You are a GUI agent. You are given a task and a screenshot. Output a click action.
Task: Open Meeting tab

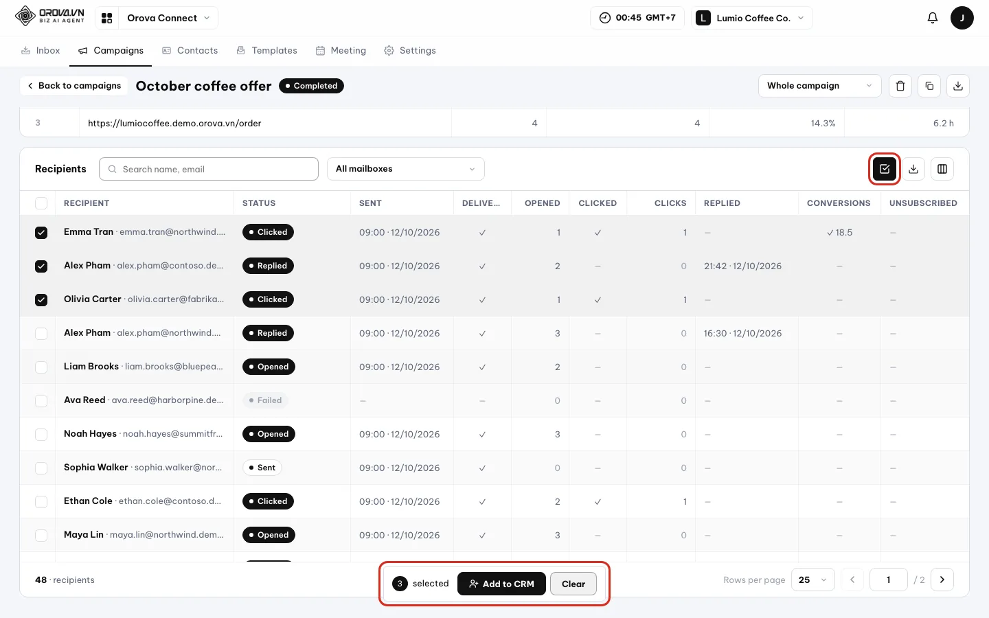(x=341, y=51)
